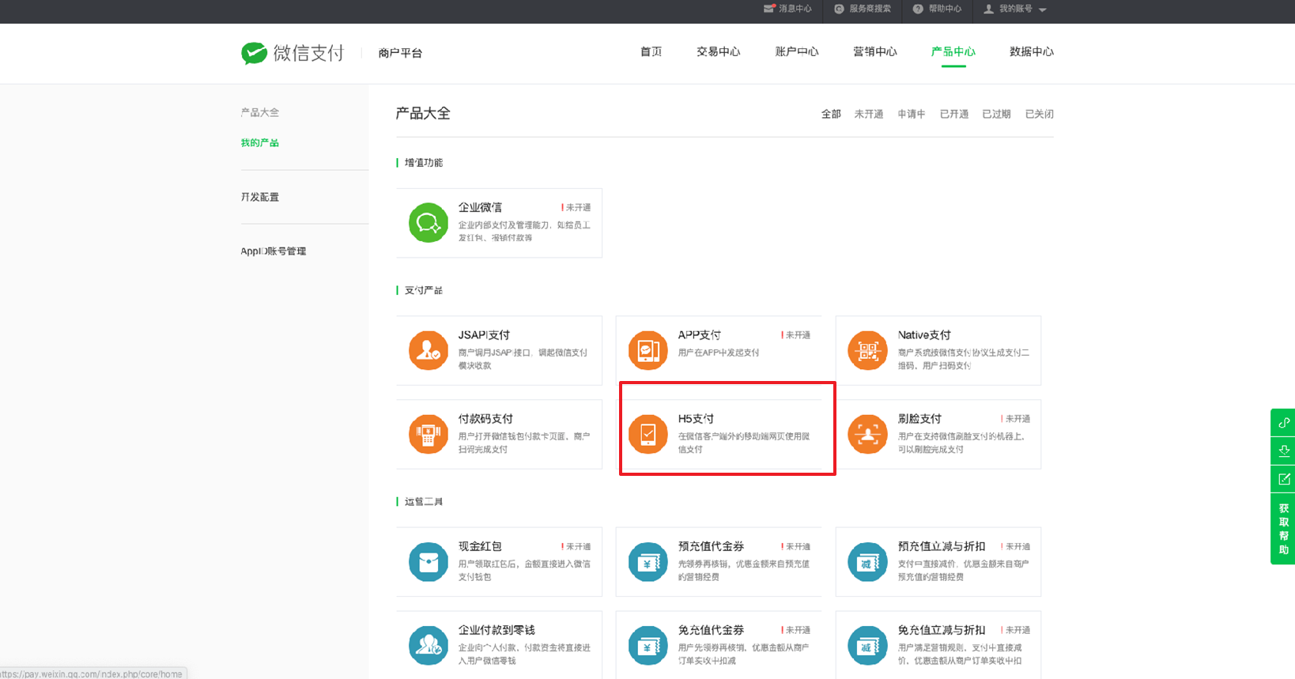Open the 企业微信 product icon

click(429, 223)
